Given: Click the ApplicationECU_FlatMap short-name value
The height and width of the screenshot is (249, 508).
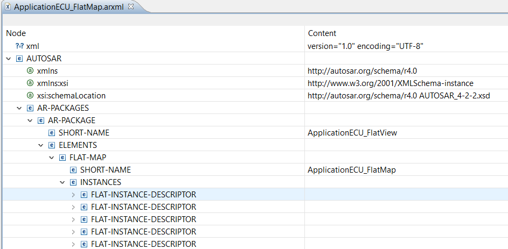Looking at the screenshot, I should (x=352, y=170).
